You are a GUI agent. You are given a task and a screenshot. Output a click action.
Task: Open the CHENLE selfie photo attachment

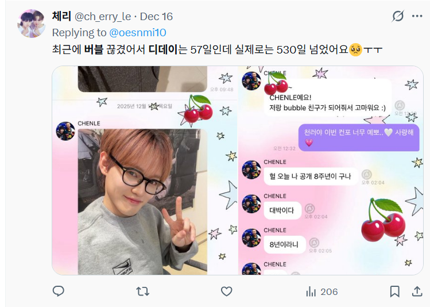[x=142, y=202]
